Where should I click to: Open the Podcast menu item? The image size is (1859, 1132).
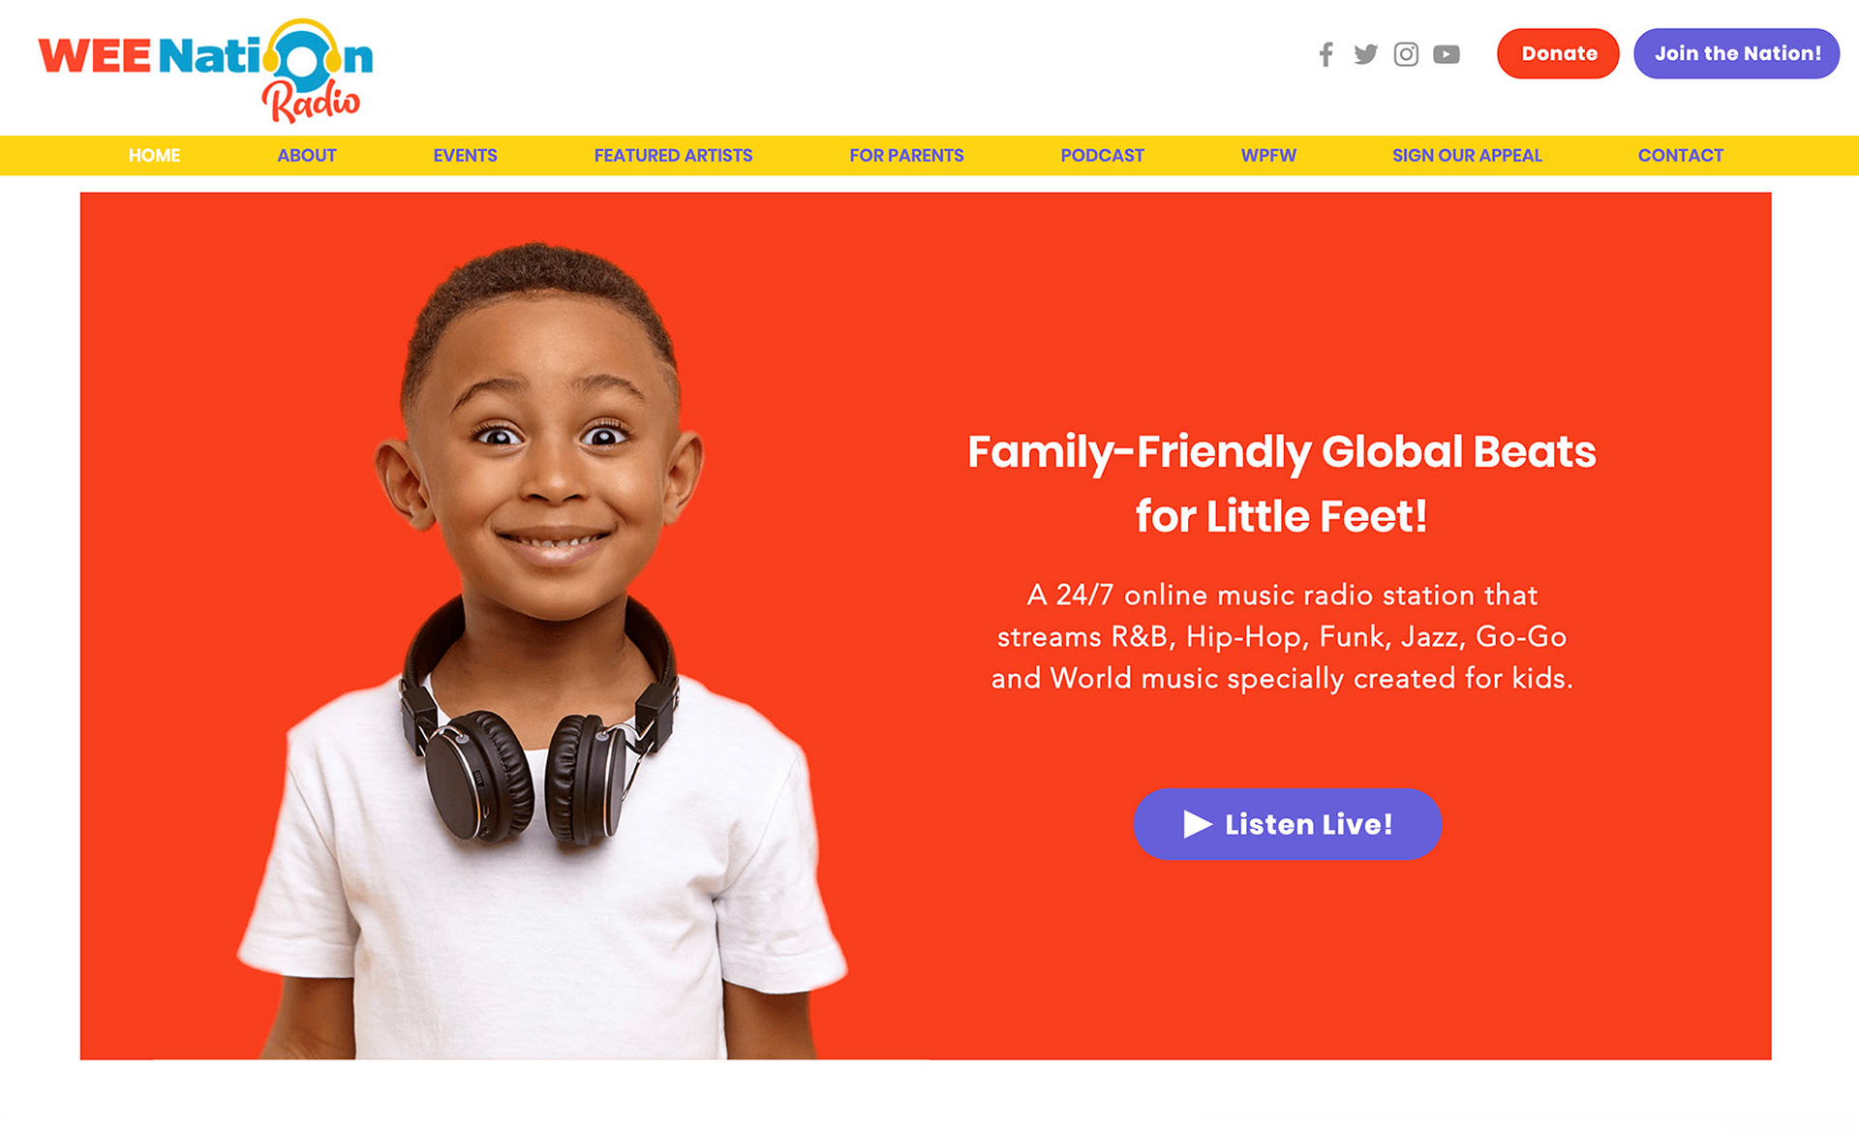[x=1102, y=155]
